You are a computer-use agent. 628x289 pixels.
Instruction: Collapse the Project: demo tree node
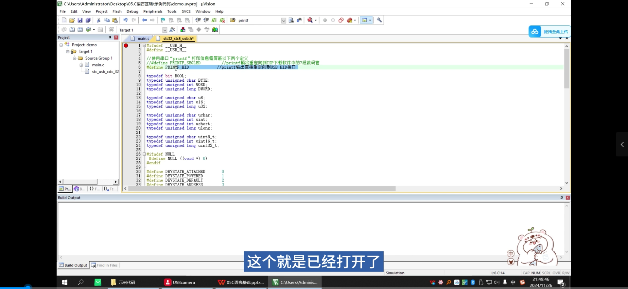coord(61,45)
